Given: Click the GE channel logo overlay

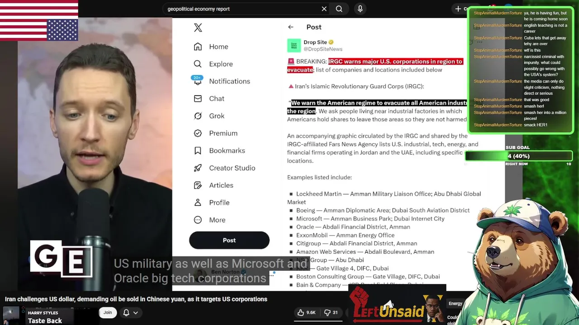Looking at the screenshot, I should click(61, 259).
